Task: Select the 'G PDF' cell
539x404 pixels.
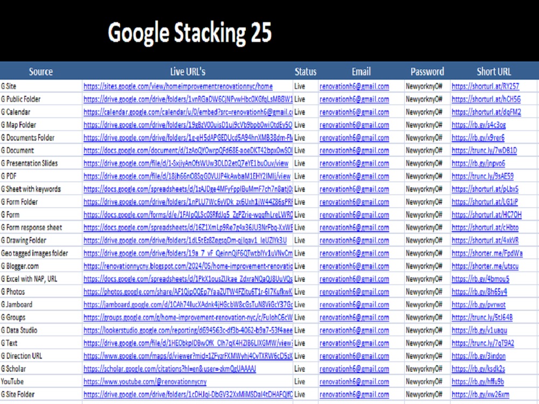Action: click(x=41, y=176)
